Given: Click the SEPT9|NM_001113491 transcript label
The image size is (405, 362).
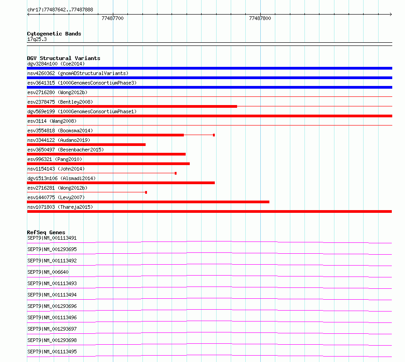Looking at the screenshot, I should click(52, 238).
